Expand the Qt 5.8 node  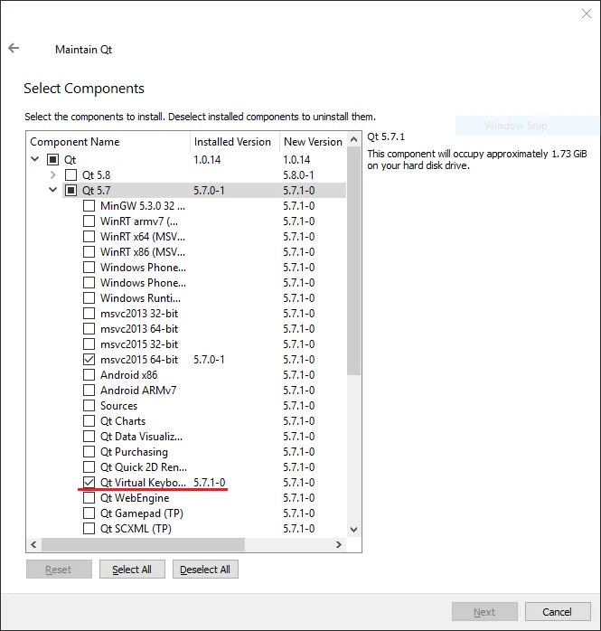[x=52, y=175]
